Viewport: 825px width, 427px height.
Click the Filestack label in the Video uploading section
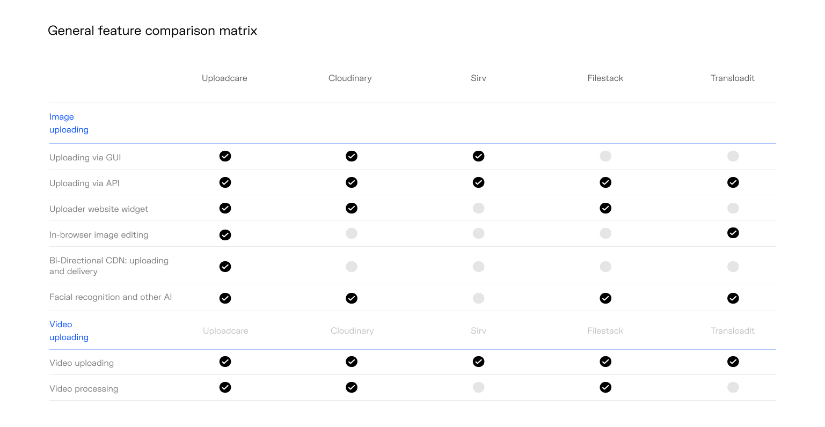pyautogui.click(x=605, y=330)
